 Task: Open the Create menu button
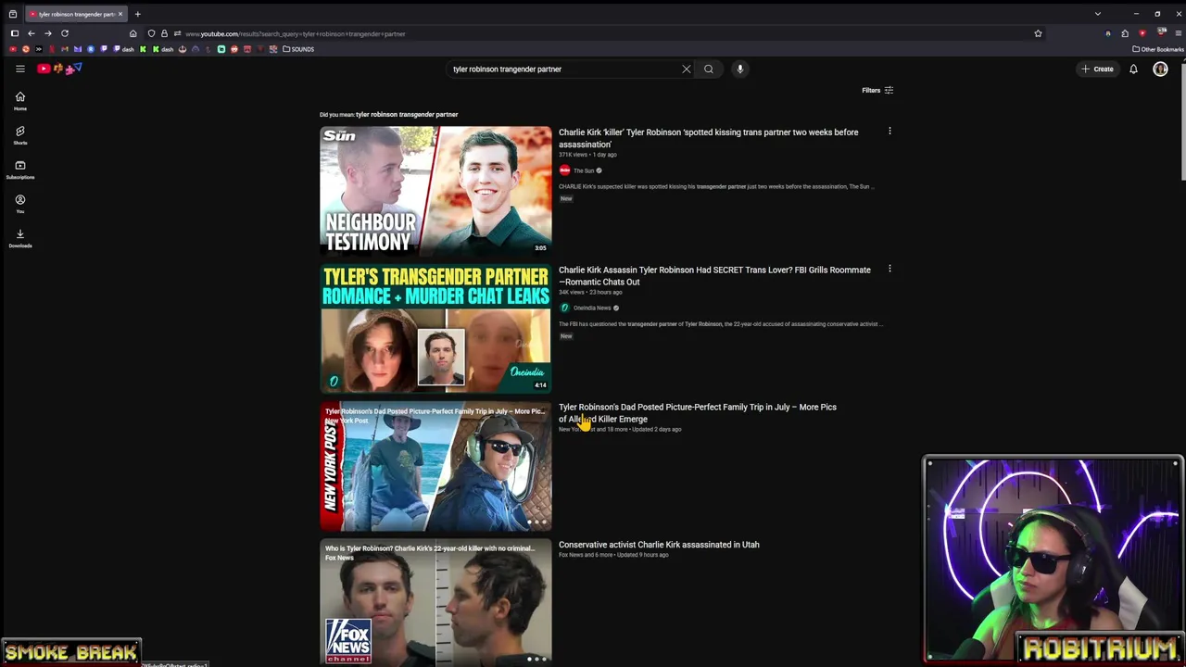pyautogui.click(x=1098, y=69)
